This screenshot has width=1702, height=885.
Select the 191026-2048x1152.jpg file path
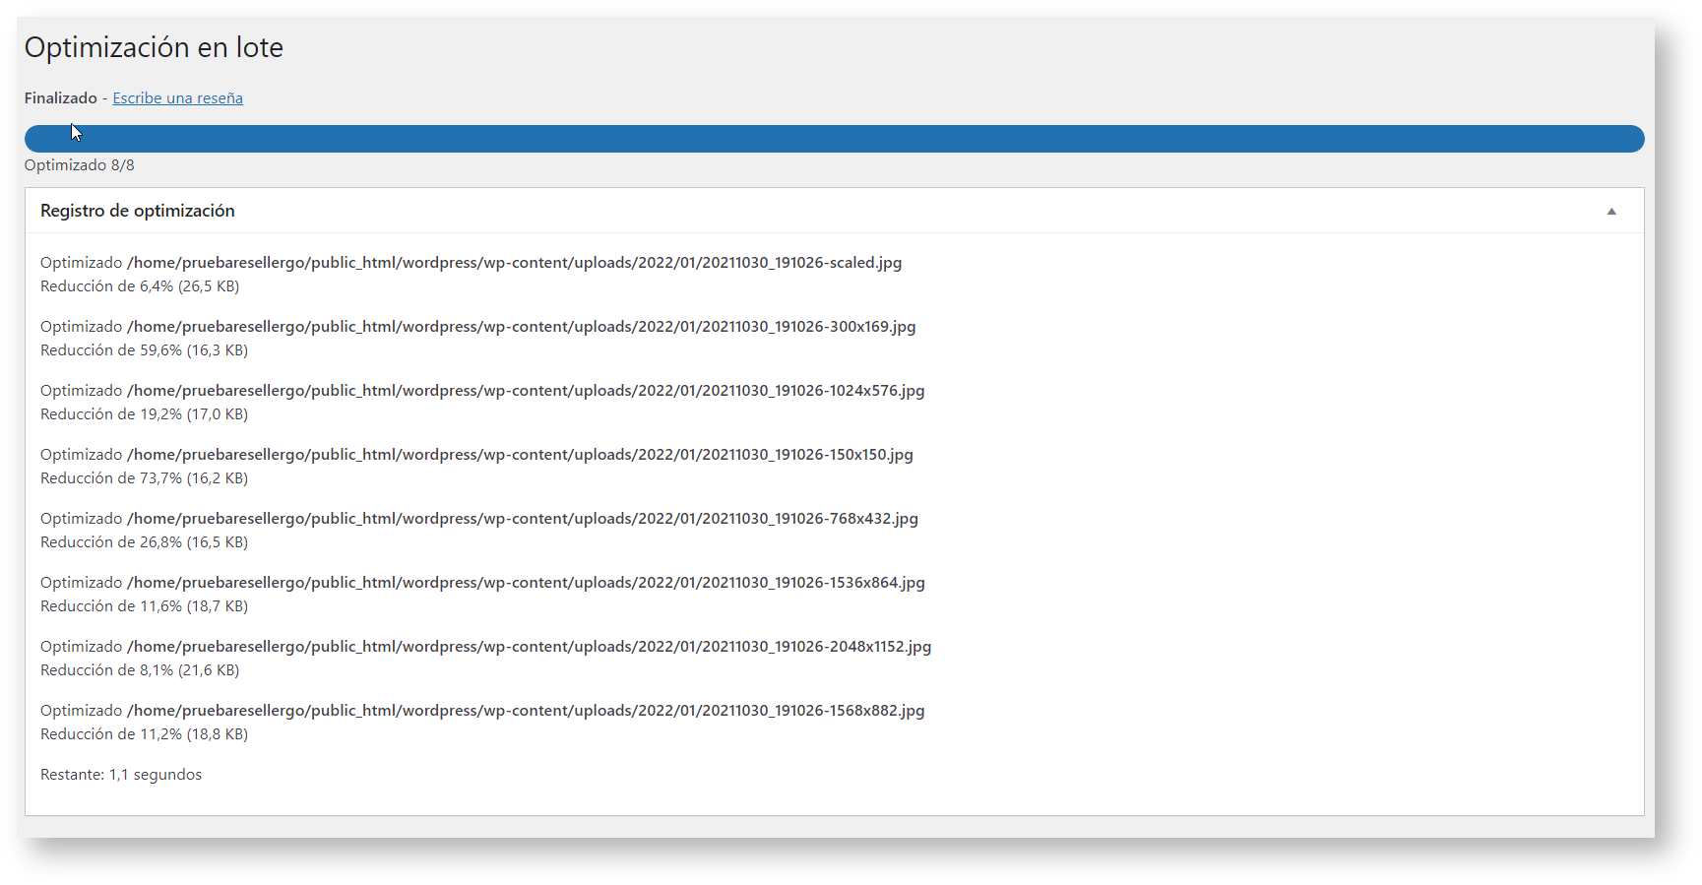(529, 647)
